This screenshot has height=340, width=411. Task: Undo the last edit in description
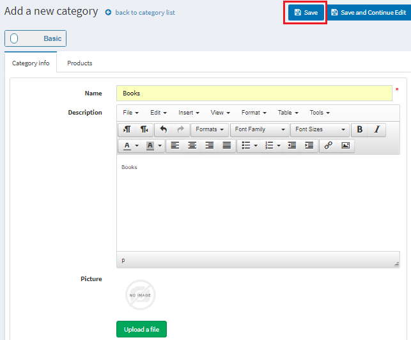163,129
